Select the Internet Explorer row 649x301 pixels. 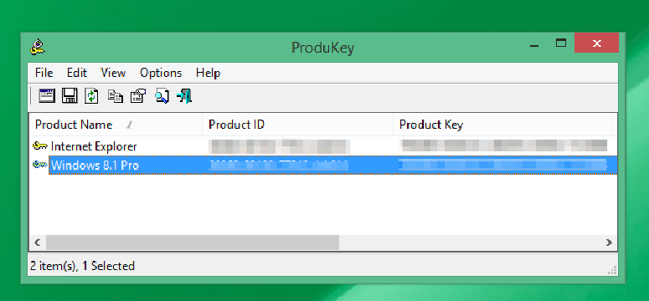click(322, 146)
